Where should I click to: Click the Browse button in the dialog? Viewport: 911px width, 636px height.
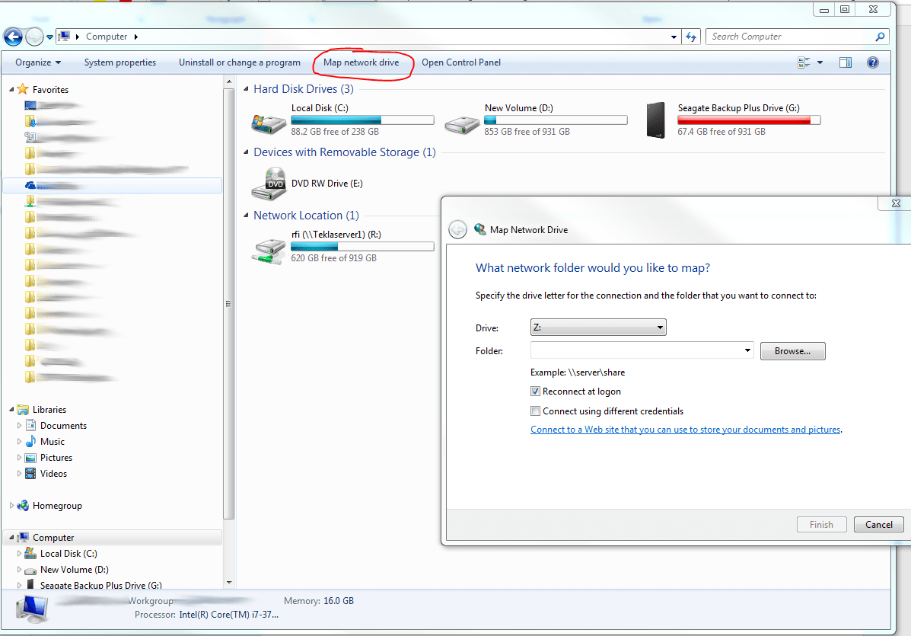coord(792,350)
